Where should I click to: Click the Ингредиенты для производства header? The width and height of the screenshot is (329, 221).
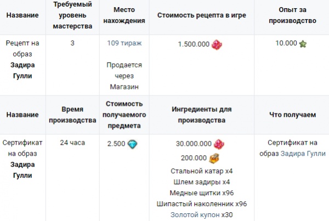click(202, 115)
